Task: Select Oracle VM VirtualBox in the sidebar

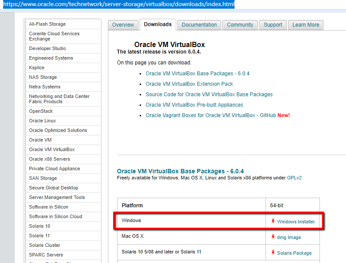Action: [63, 149]
